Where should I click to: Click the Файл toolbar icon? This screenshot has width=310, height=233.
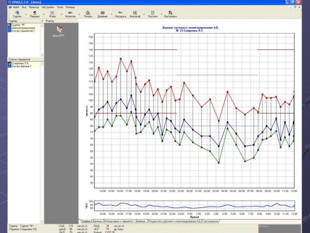click(x=52, y=14)
